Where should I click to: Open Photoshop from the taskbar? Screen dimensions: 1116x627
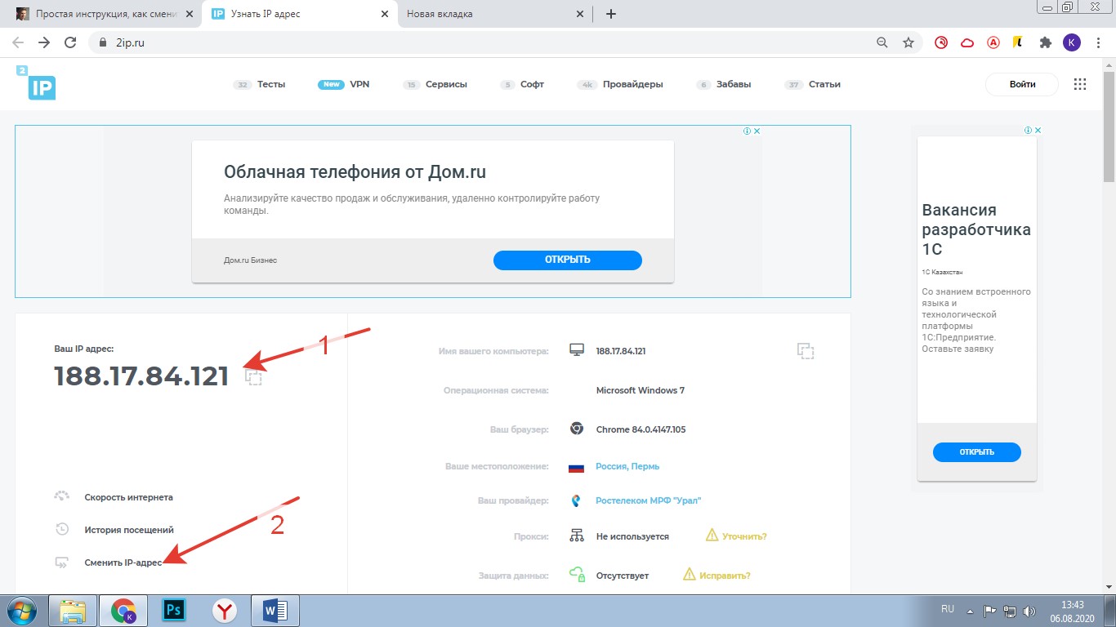pos(173,610)
